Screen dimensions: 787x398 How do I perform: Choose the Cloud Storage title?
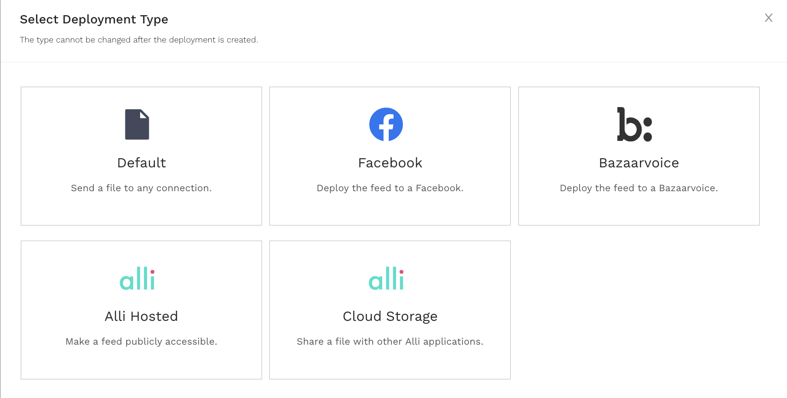pyautogui.click(x=390, y=316)
